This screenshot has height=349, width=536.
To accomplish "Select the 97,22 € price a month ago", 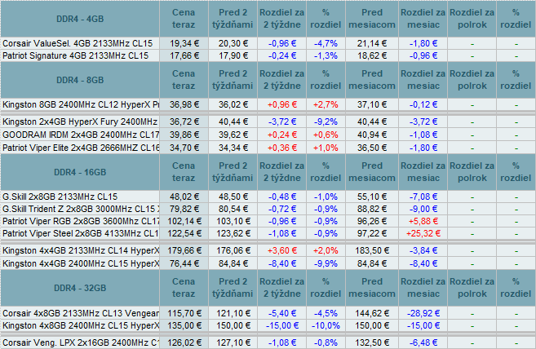I will pos(372,233).
